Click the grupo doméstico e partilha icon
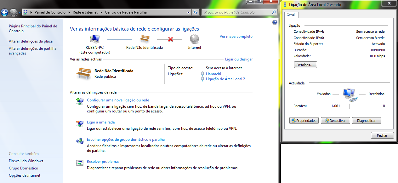Screen dimensions: 398x183 point(80,140)
